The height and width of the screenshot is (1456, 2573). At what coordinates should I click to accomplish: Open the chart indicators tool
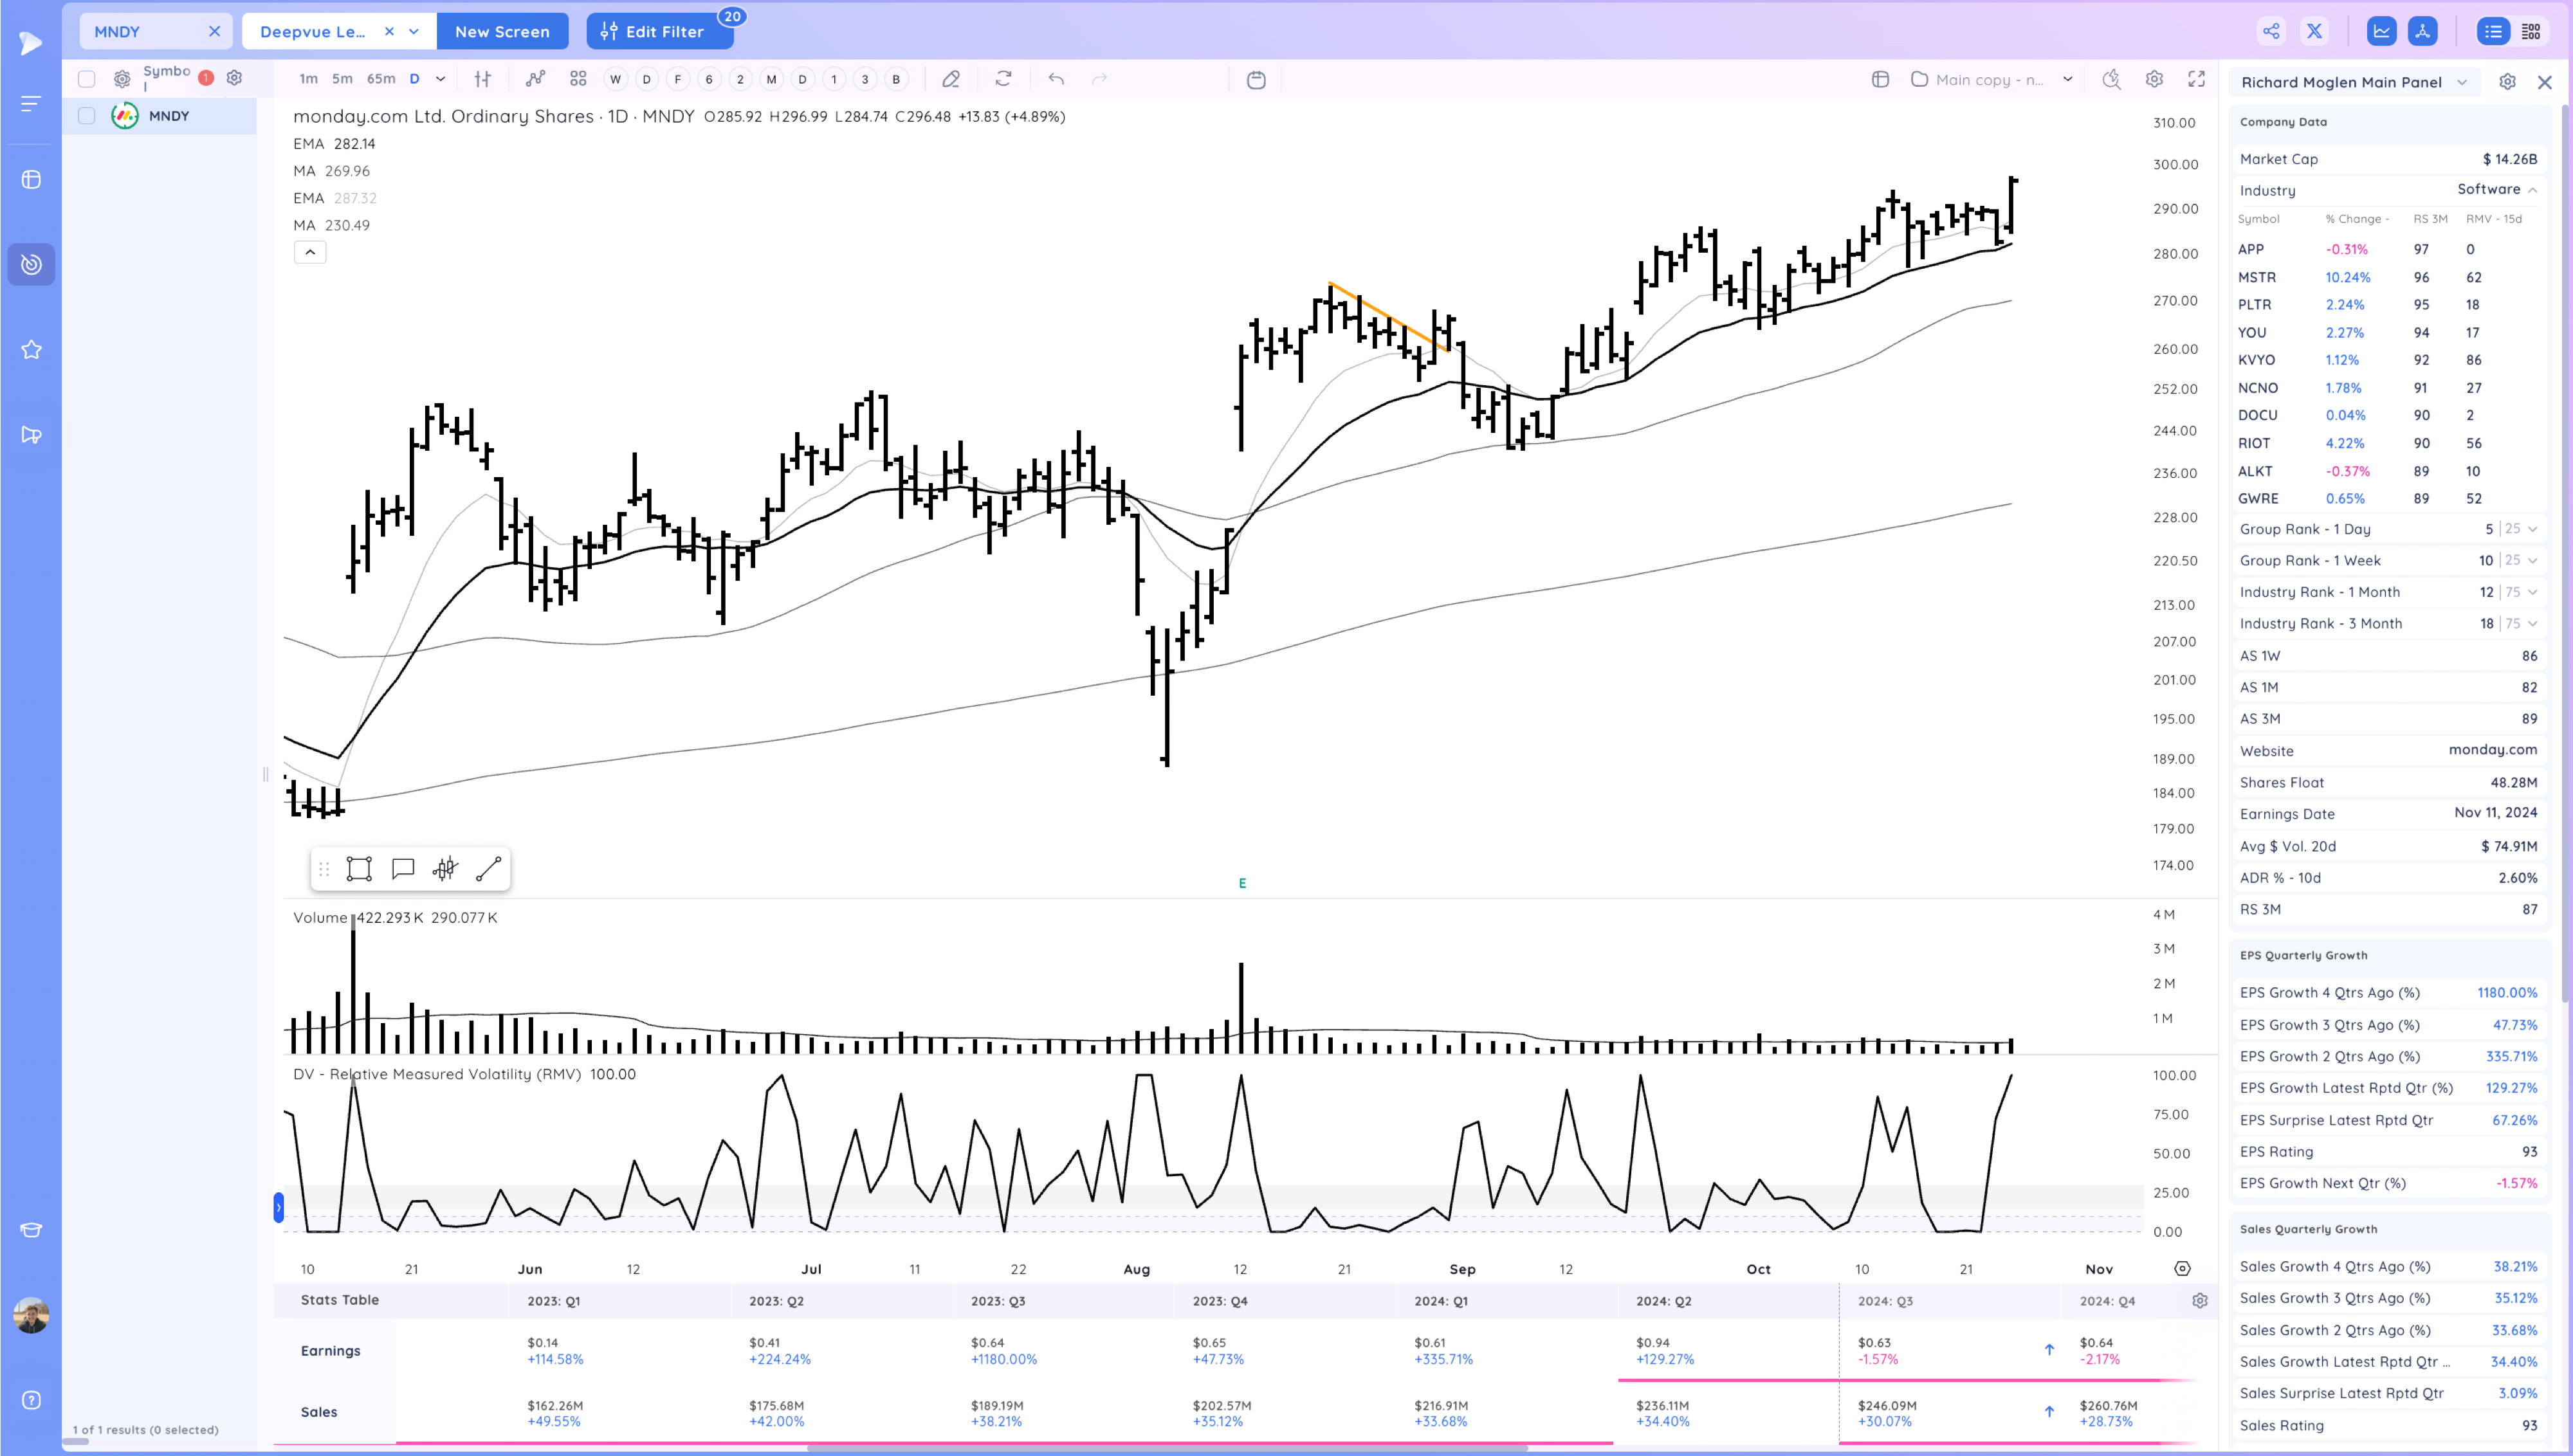[536, 79]
